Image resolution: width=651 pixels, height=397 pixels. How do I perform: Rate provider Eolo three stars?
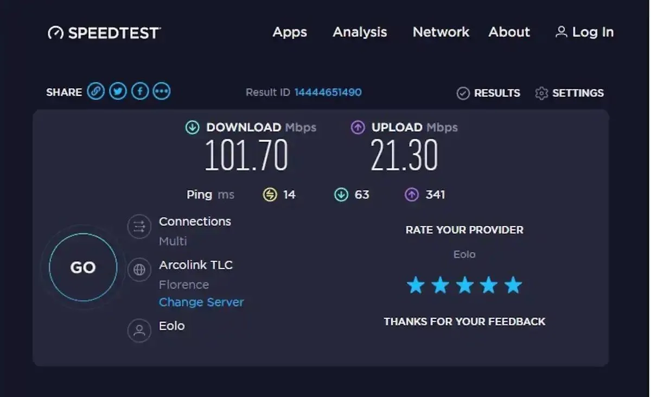tap(464, 285)
